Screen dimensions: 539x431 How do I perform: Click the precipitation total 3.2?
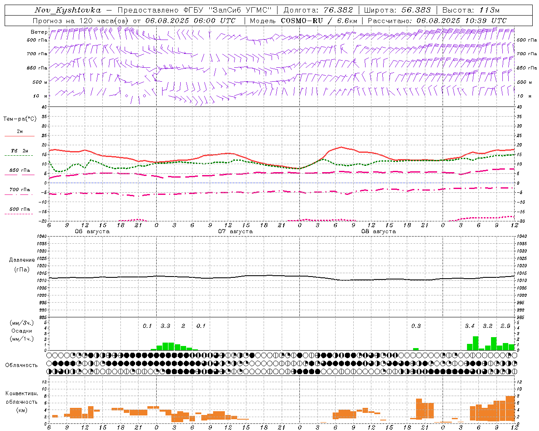pyautogui.click(x=488, y=326)
